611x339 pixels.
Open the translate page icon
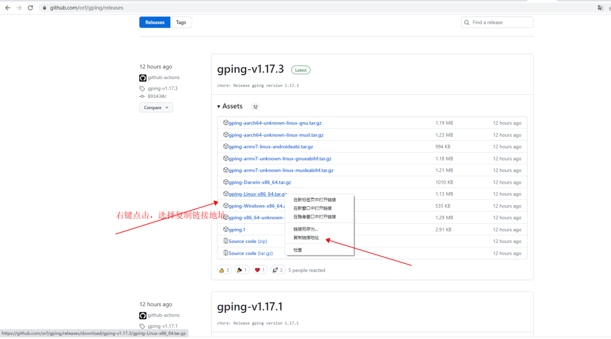pos(600,8)
